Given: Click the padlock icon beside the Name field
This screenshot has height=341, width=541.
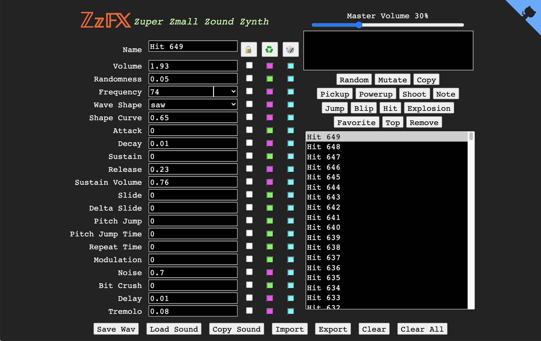Looking at the screenshot, I should [249, 49].
